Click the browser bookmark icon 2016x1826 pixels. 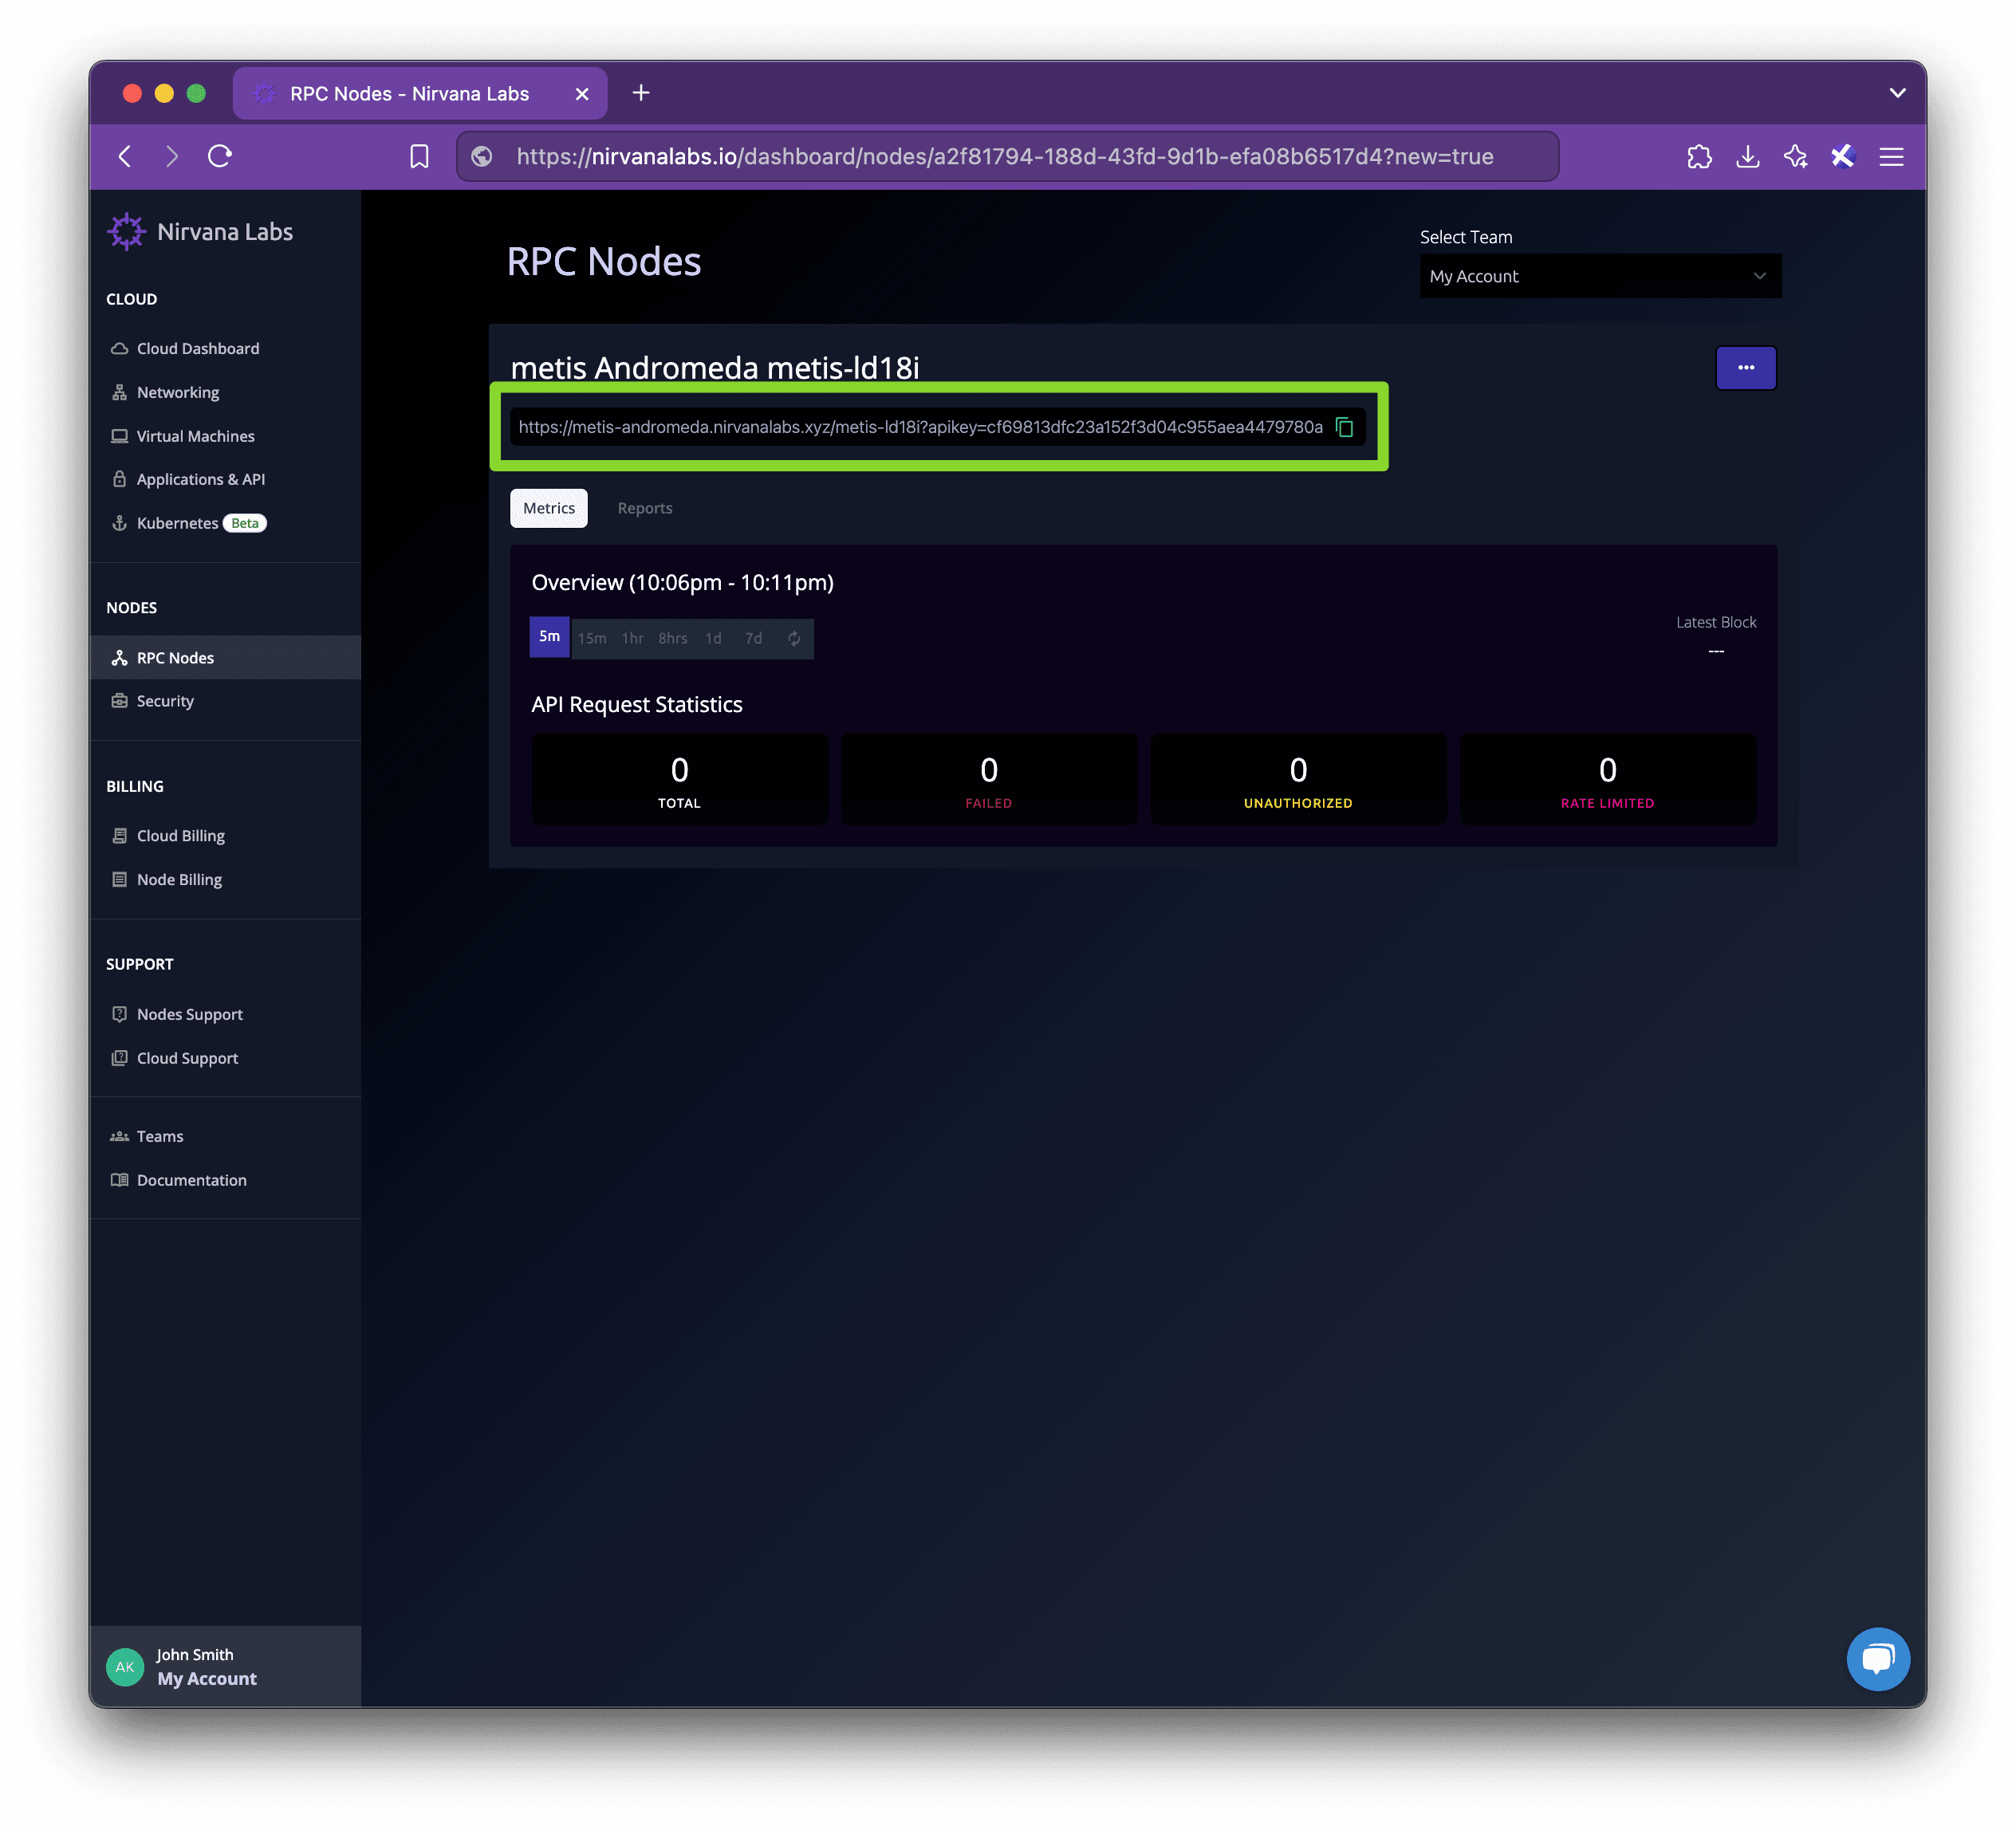click(x=419, y=156)
